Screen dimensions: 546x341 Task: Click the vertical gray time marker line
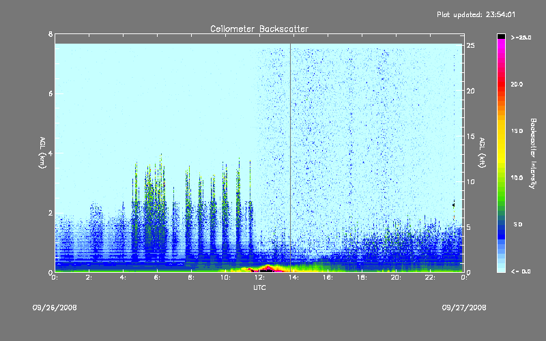click(291, 158)
